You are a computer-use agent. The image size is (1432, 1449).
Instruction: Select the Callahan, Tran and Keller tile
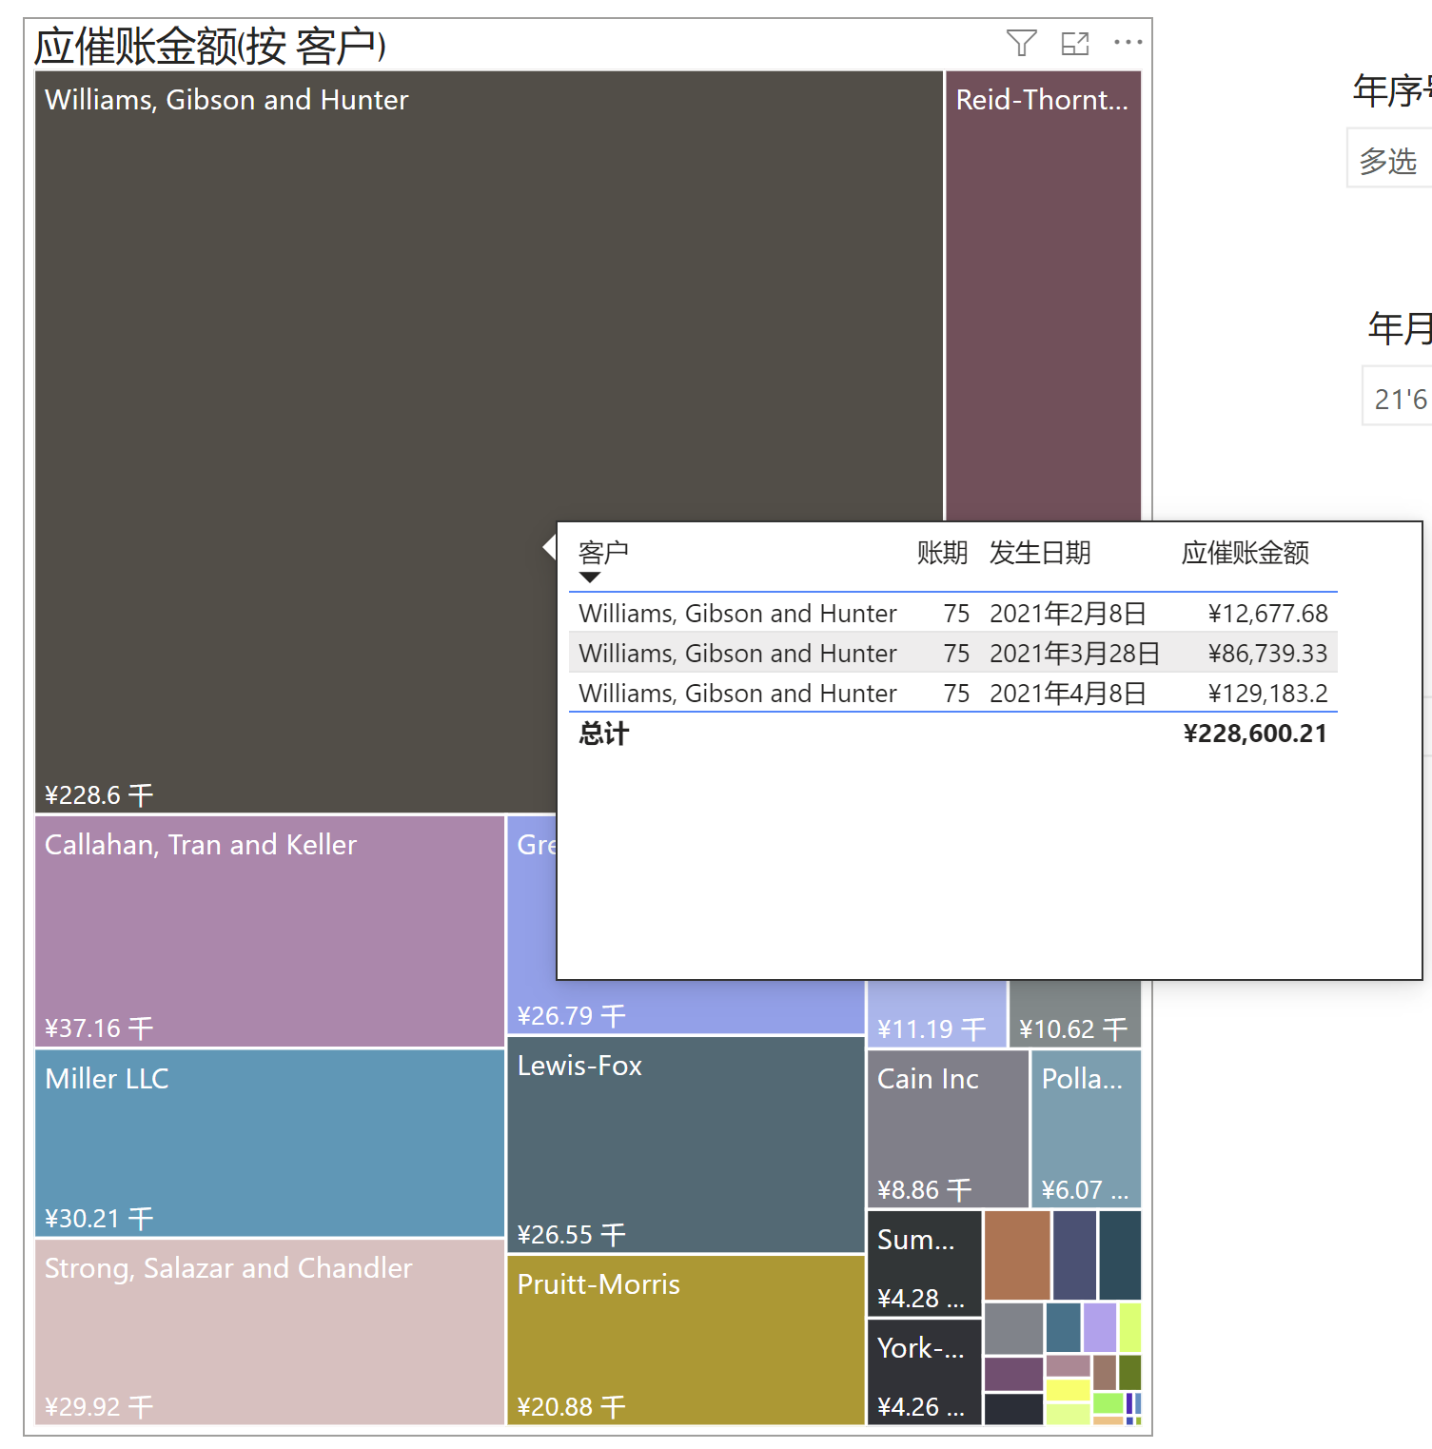269,931
